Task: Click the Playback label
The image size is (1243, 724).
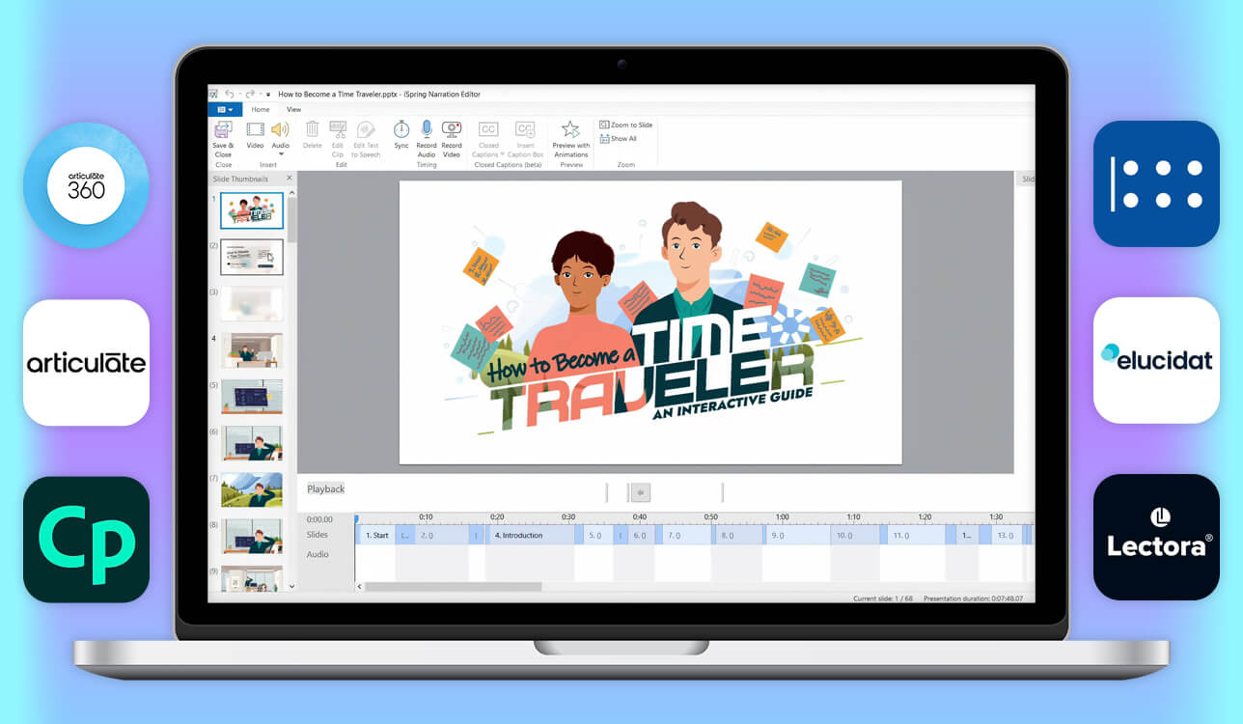Action: click(326, 489)
